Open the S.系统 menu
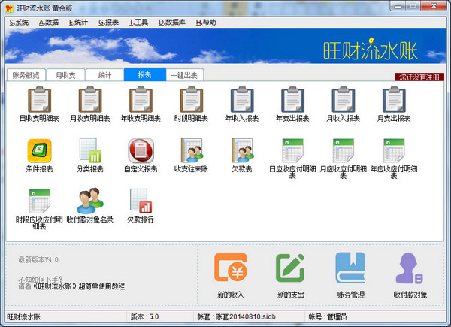This screenshot has width=451, height=327. point(19,22)
